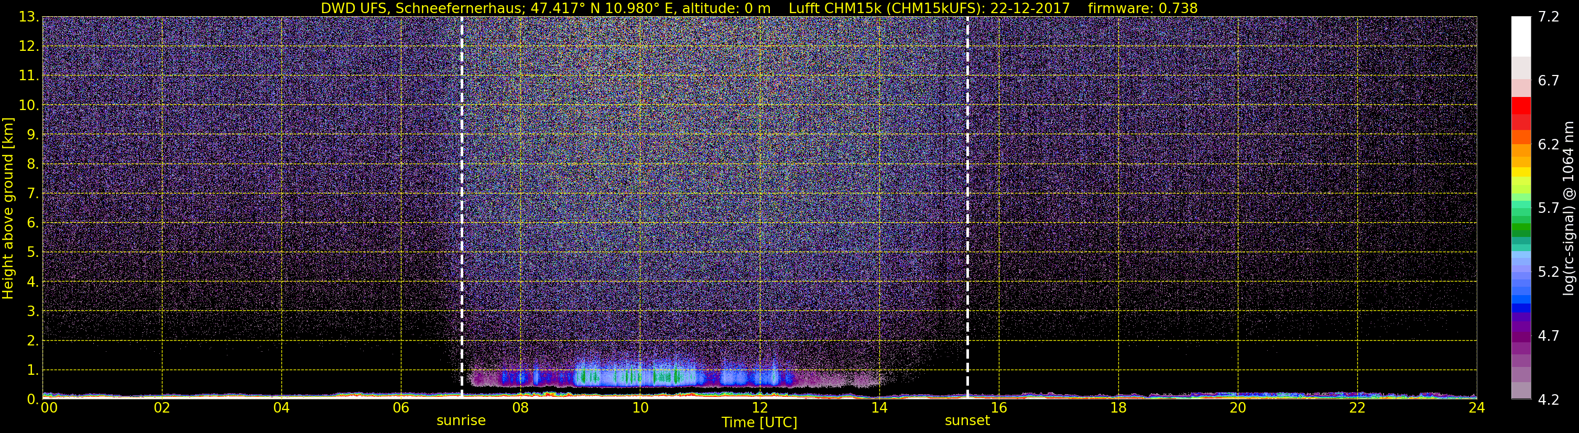The height and width of the screenshot is (433, 1579).
Task: Click the height axis tick "4."
Action: pos(32,282)
